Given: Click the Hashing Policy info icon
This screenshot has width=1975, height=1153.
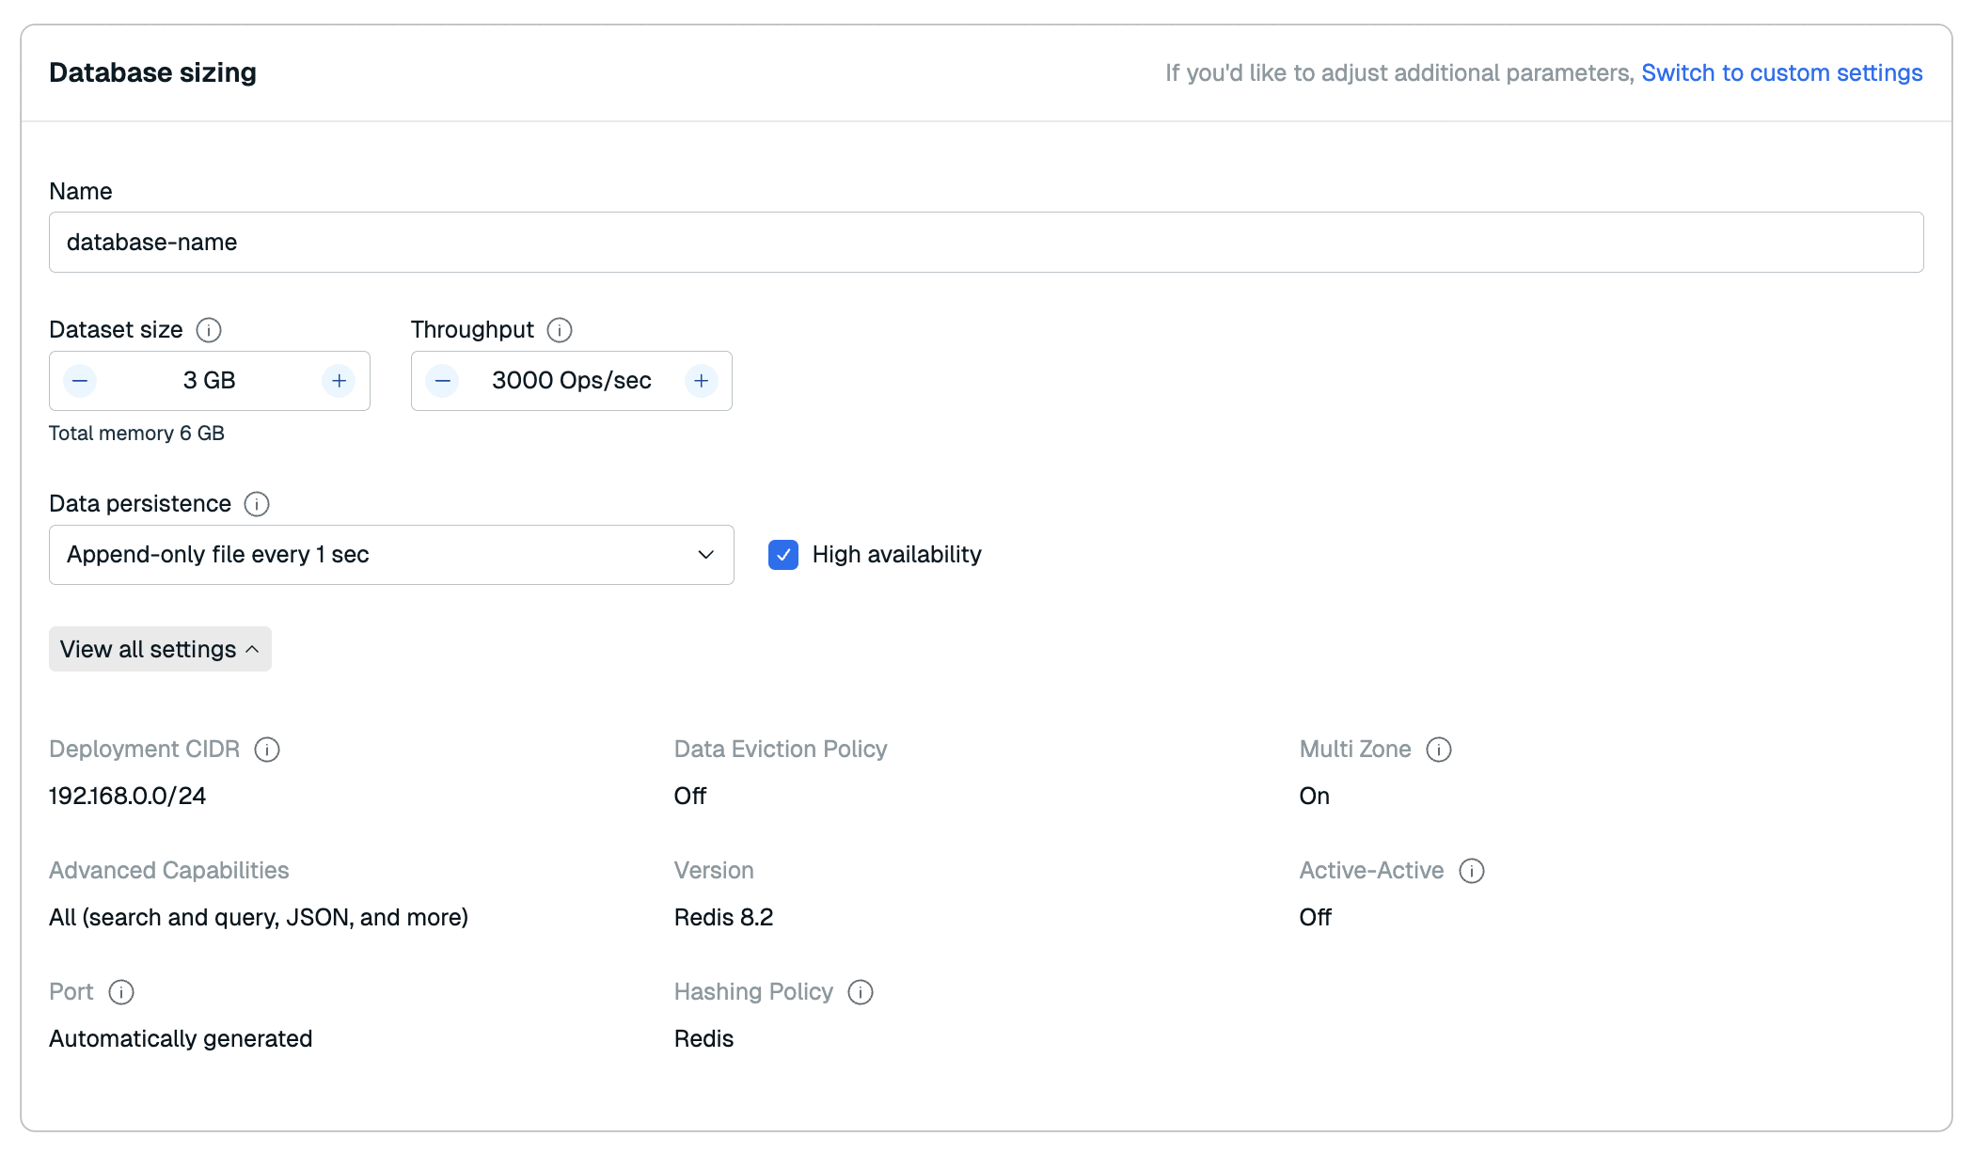Looking at the screenshot, I should pos(861,992).
